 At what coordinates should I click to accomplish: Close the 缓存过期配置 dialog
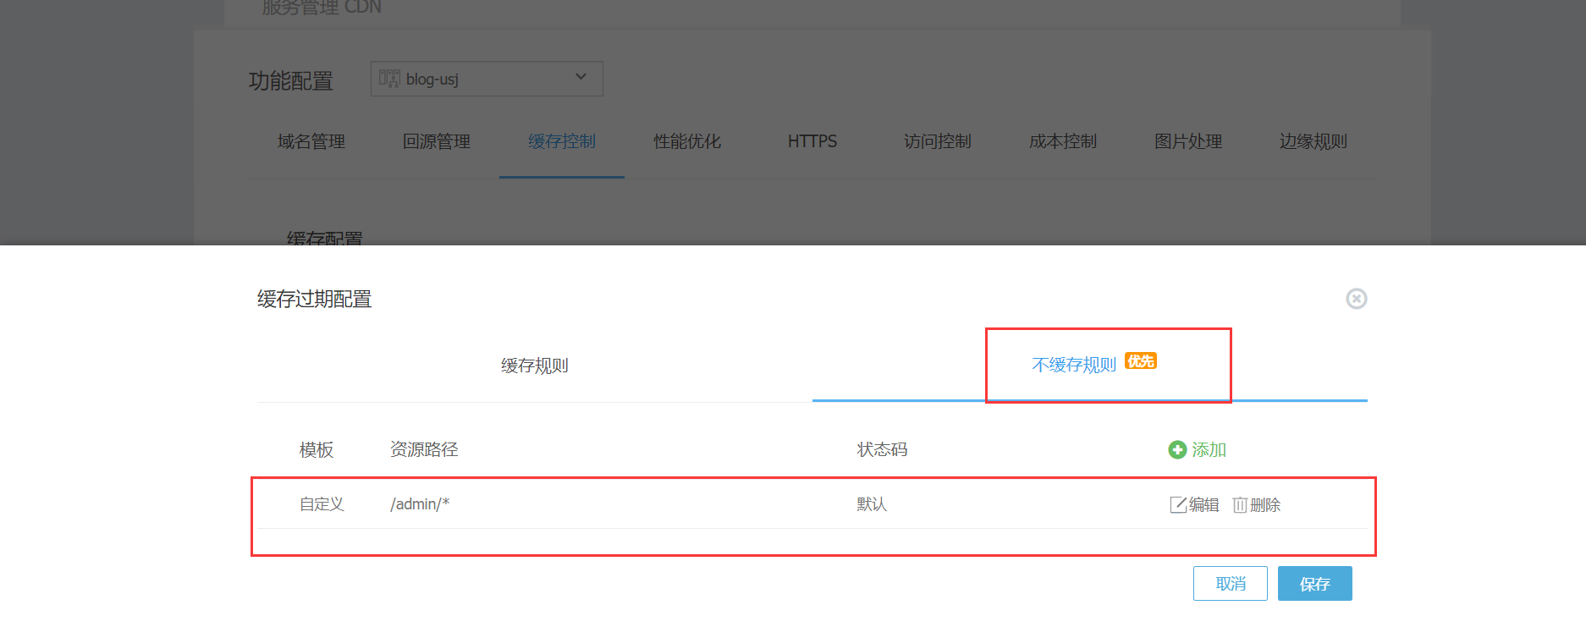(1356, 299)
